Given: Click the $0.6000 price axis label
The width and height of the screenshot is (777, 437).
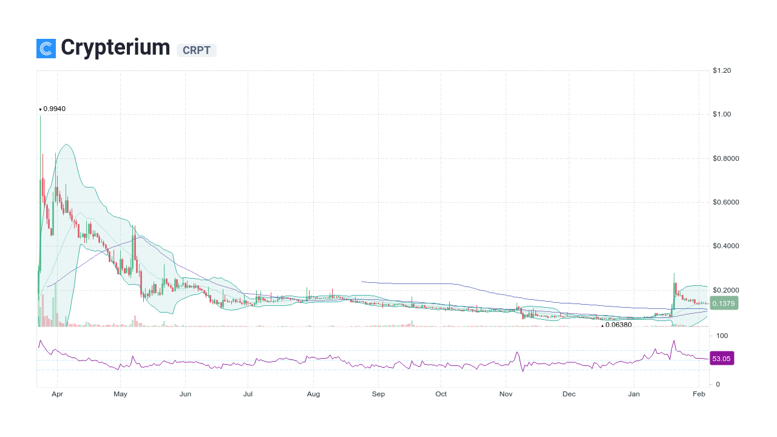Looking at the screenshot, I should point(726,202).
